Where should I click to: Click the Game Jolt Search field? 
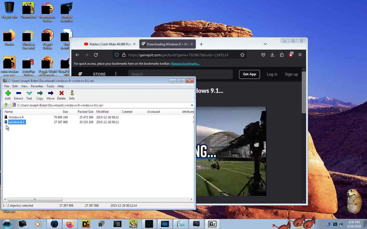(x=180, y=74)
